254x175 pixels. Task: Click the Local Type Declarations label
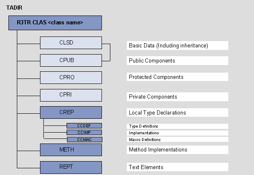pos(177,113)
